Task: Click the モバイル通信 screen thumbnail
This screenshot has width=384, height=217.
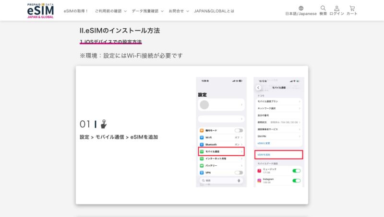Action: (x=279, y=132)
